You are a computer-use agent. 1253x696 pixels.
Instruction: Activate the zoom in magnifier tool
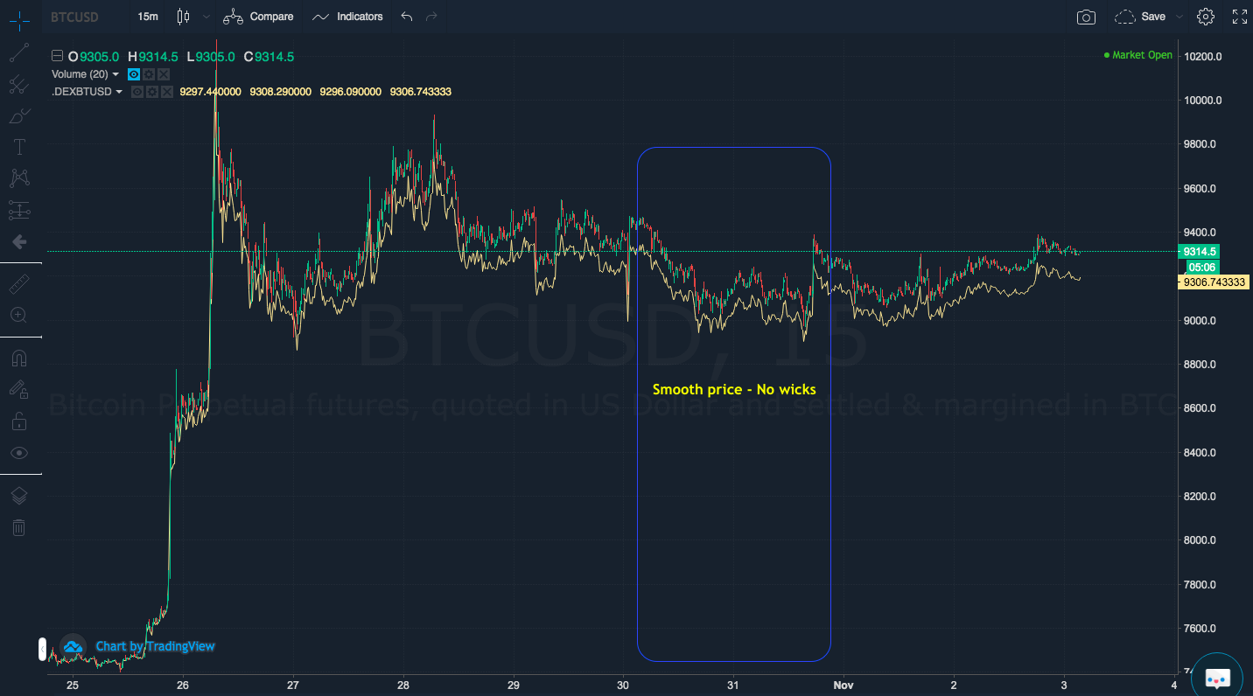pyautogui.click(x=19, y=316)
